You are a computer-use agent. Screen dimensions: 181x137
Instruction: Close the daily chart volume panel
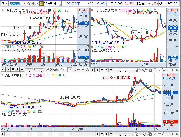tap(177, 111)
